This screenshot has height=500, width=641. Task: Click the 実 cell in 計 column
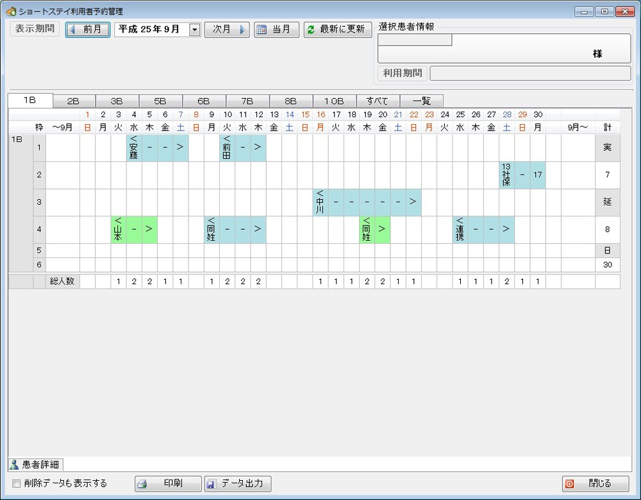[x=608, y=148]
